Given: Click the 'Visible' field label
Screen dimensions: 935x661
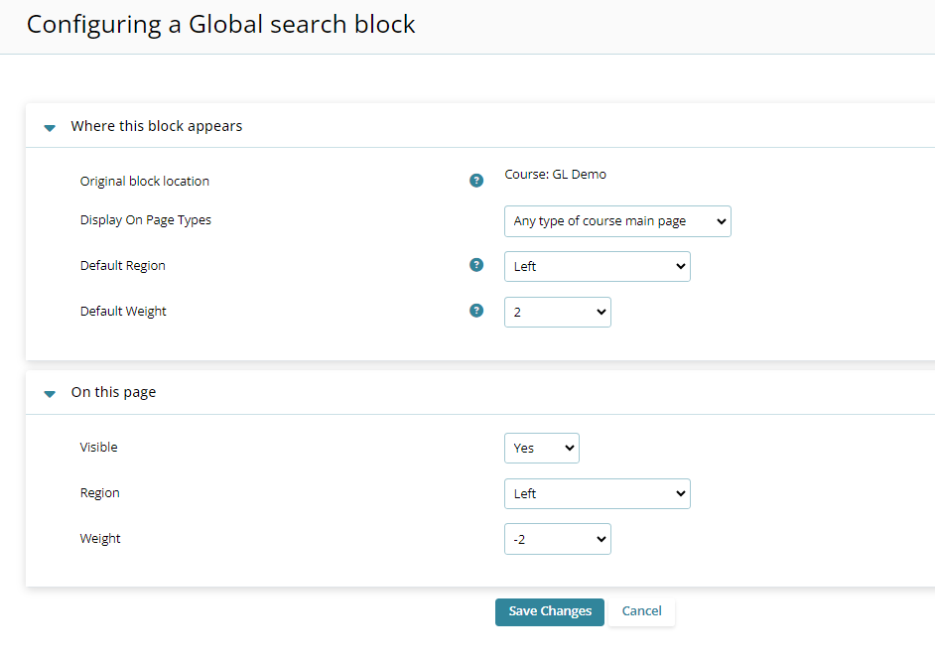Looking at the screenshot, I should tap(98, 447).
